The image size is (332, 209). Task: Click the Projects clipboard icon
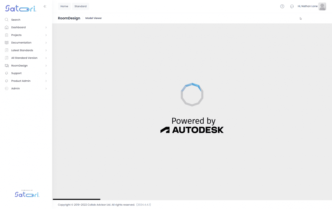[7, 35]
